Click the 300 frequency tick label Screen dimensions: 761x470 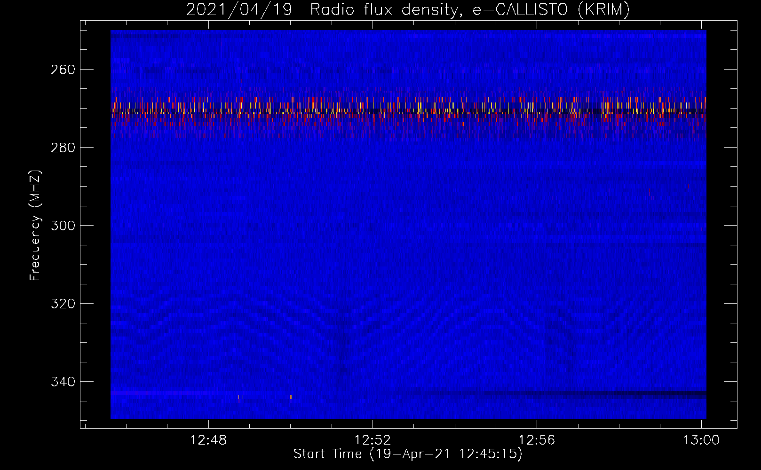click(63, 226)
